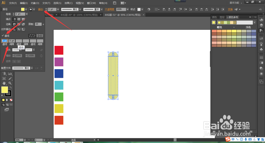Open the Recolor Artwork wheel icon
The height and width of the screenshot is (143, 265).
coord(149,10)
